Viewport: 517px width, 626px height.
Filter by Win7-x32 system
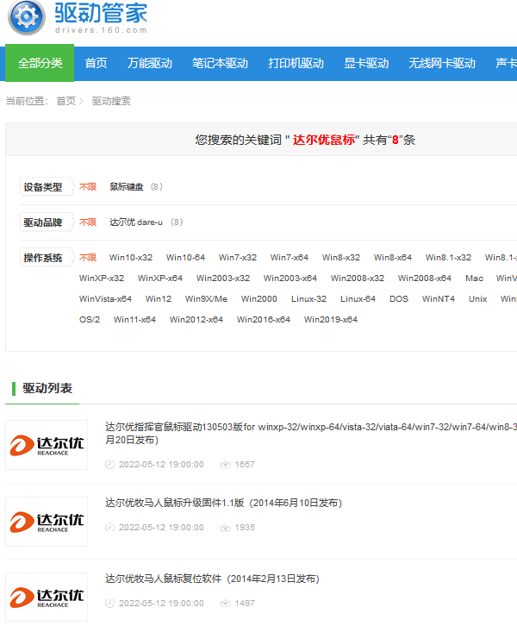tap(238, 258)
